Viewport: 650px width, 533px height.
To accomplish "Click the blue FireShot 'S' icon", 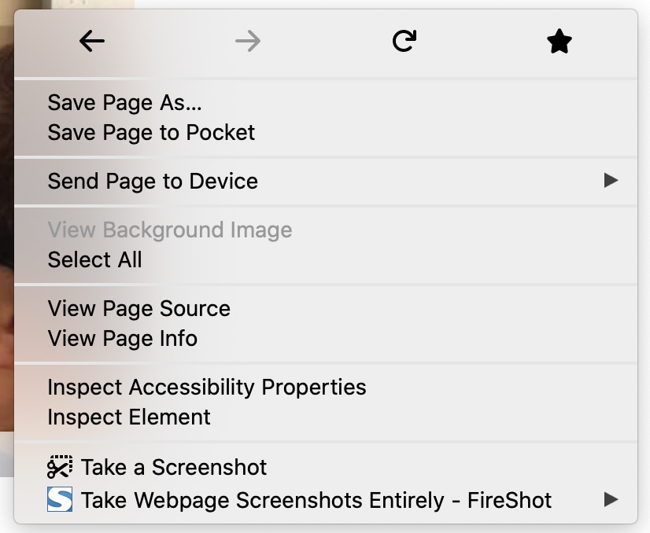I will tap(60, 500).
